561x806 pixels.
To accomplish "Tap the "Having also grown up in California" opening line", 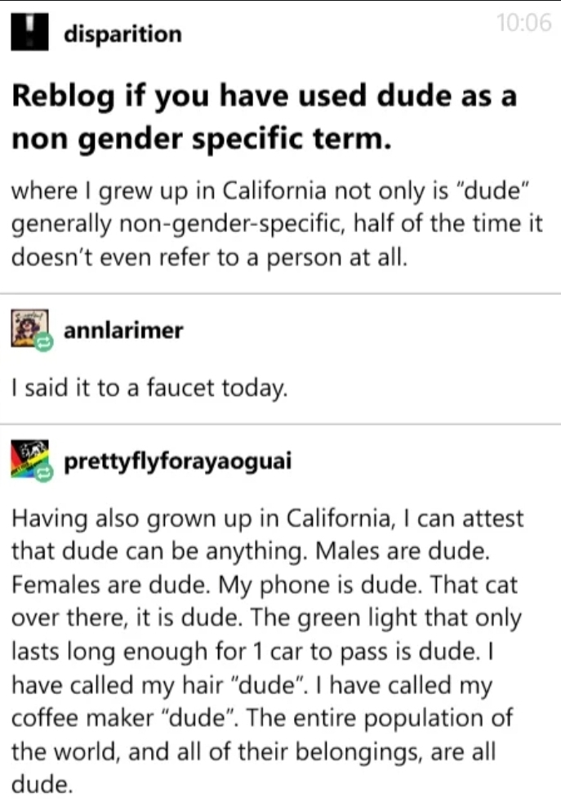I will [267, 519].
